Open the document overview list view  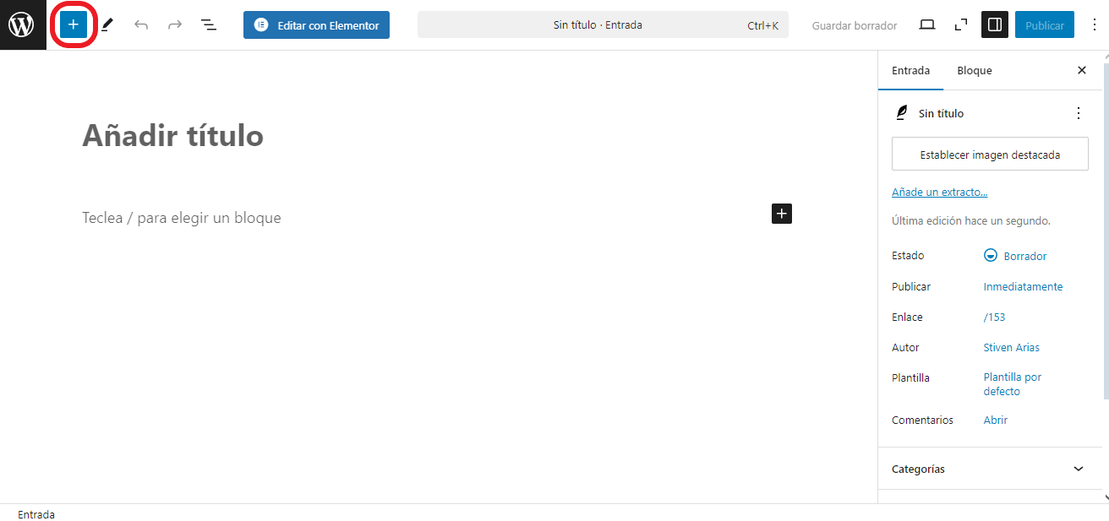click(208, 24)
